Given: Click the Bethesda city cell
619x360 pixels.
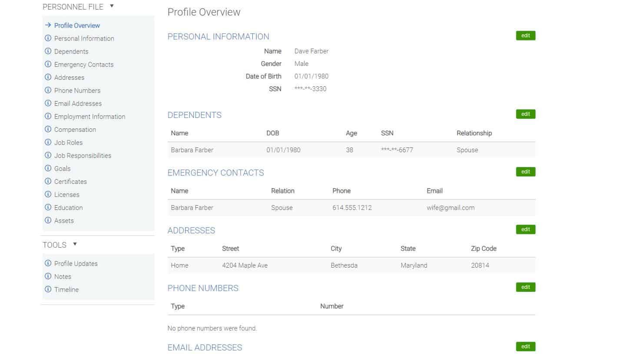Looking at the screenshot, I should tap(344, 265).
